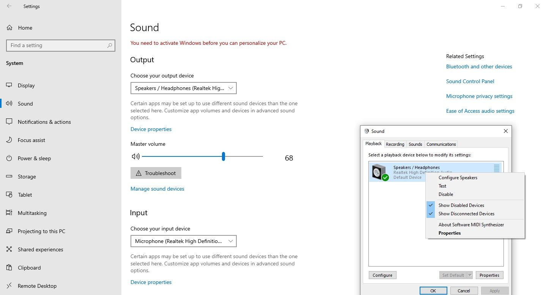Screen dimensions: 546x295
Task: Open Bluetooth and other devices link
Action: coord(479,66)
